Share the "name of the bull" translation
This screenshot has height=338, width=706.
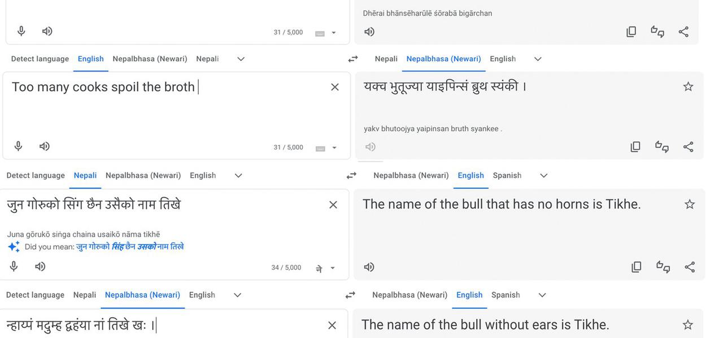pyautogui.click(x=690, y=266)
